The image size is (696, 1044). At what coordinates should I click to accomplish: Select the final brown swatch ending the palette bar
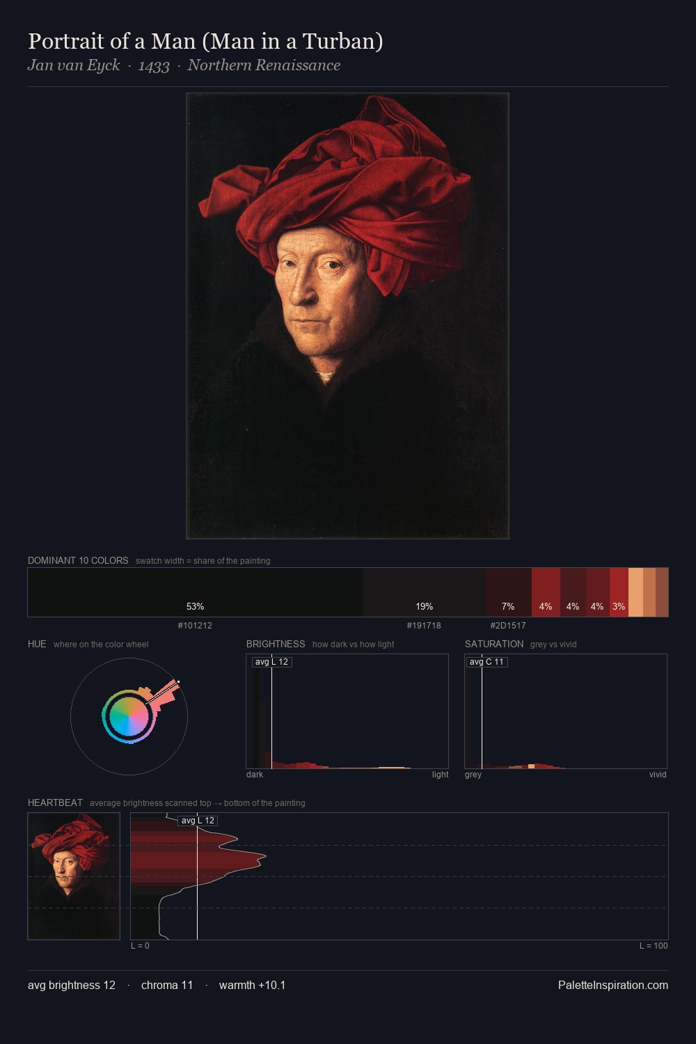[x=662, y=592]
